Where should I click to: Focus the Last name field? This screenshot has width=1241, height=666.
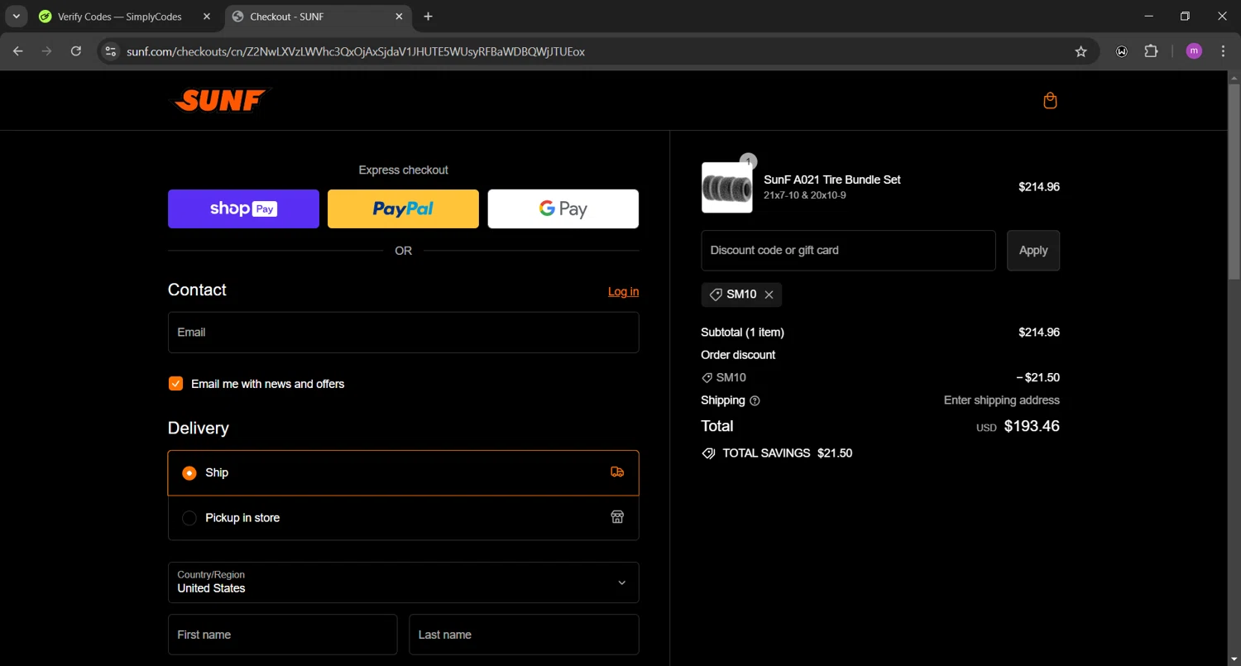pos(524,635)
